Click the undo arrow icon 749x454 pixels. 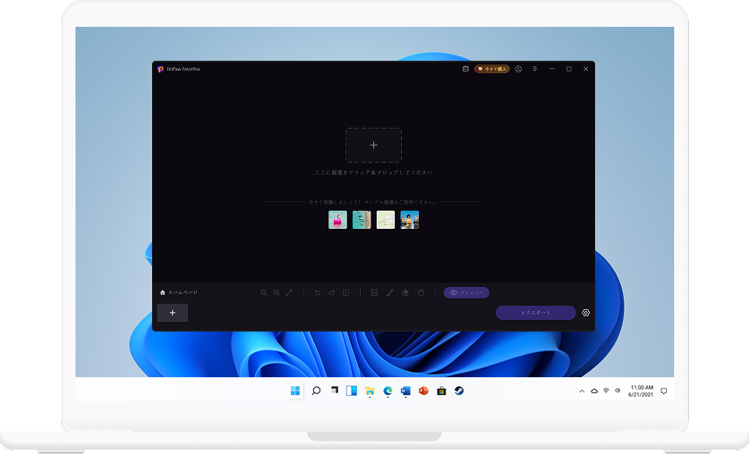pyautogui.click(x=317, y=293)
